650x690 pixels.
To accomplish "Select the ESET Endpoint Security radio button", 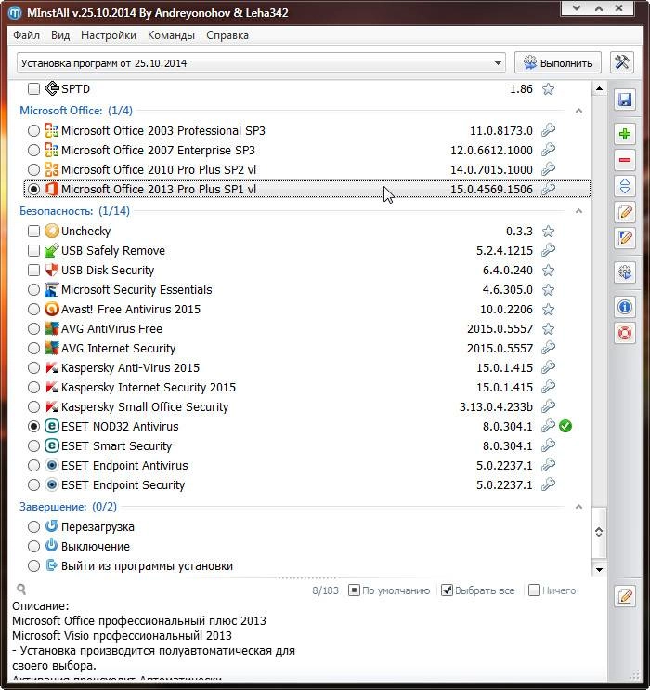I will pyautogui.click(x=33, y=484).
